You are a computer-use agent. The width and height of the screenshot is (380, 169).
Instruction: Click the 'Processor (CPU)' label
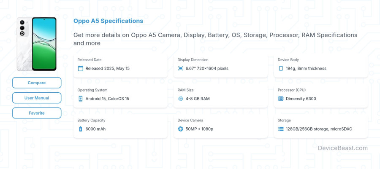pos(292,90)
